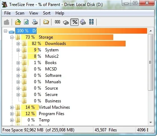Image resolution: width=157 pixels, height=136 pixels.
Task: Show file count with 000 icon
Action: click(58, 22)
